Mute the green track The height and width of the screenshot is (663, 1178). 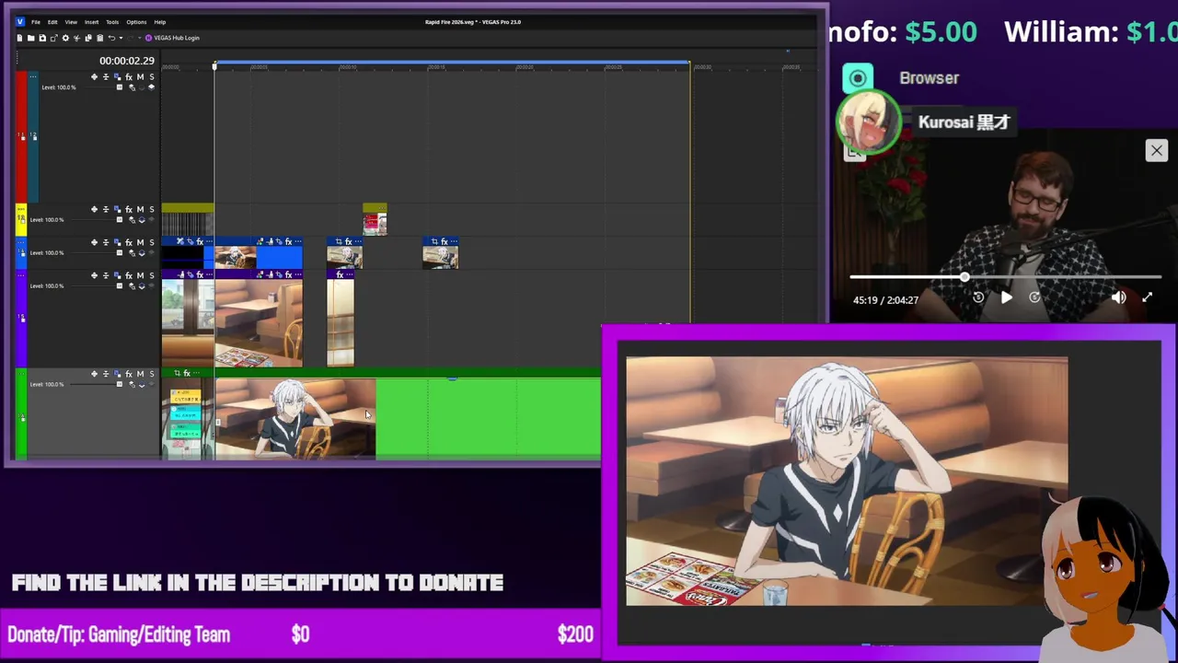pos(140,374)
